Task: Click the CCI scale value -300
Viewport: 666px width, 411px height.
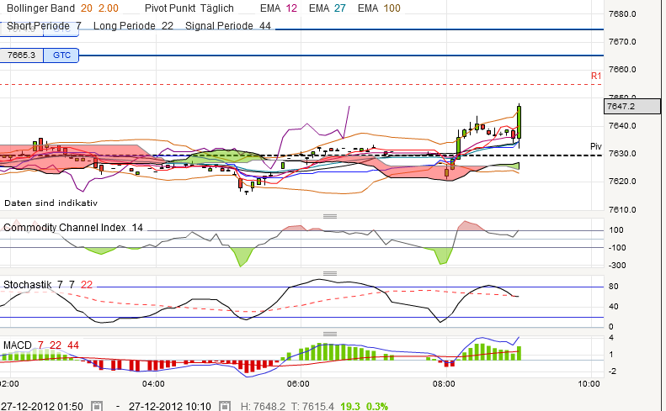Action: pos(617,266)
